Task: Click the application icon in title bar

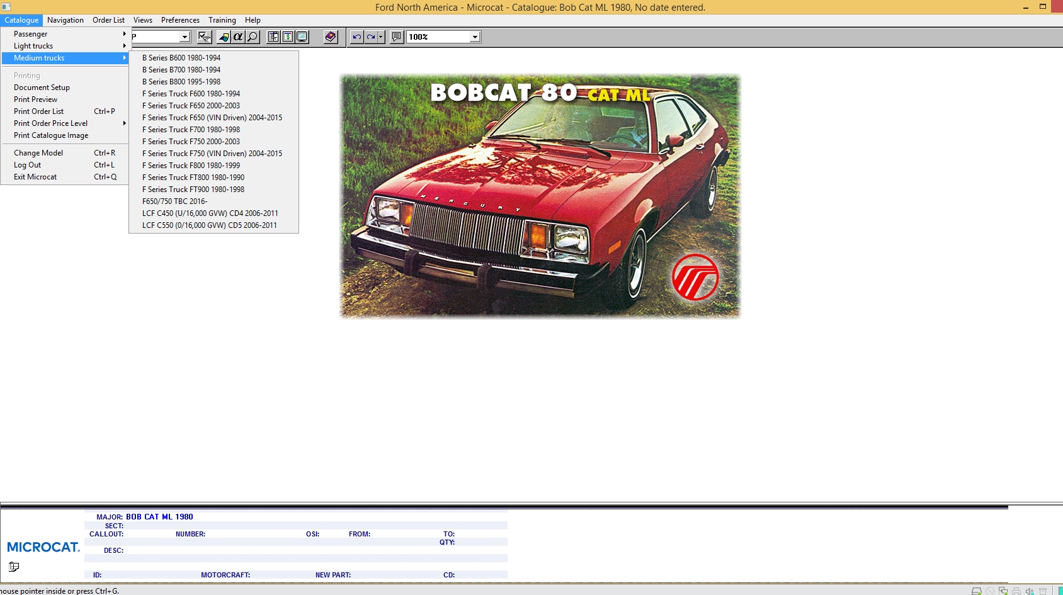Action: [6, 7]
